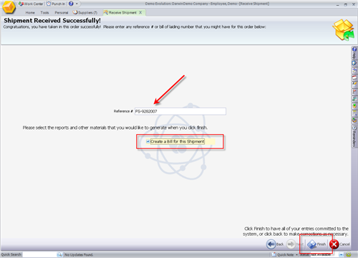
Task: Open the status dropdown in status bar
Action: coord(341,254)
